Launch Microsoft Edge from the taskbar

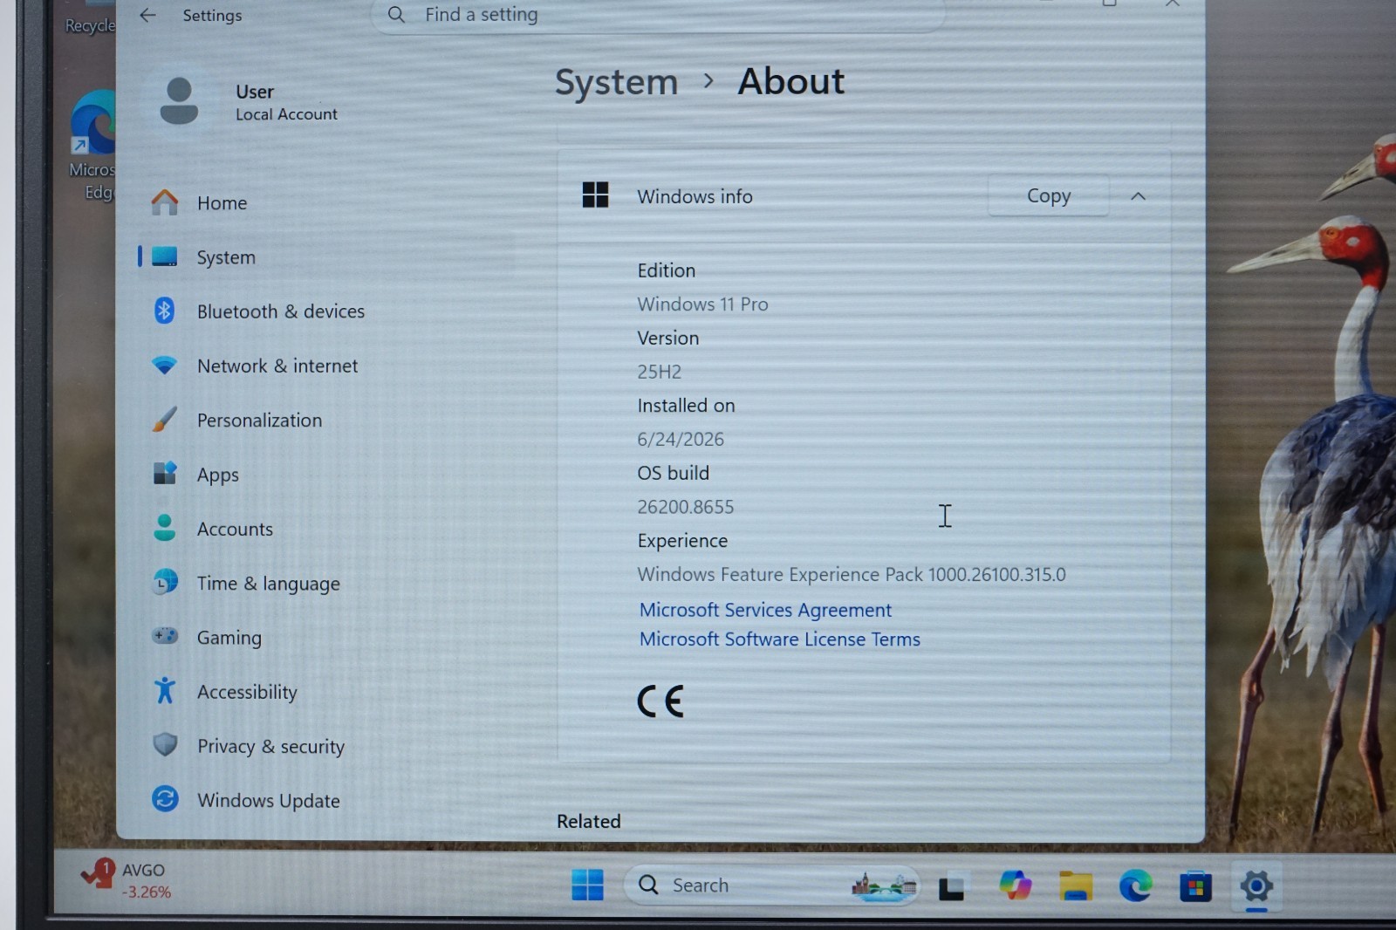tap(1135, 886)
